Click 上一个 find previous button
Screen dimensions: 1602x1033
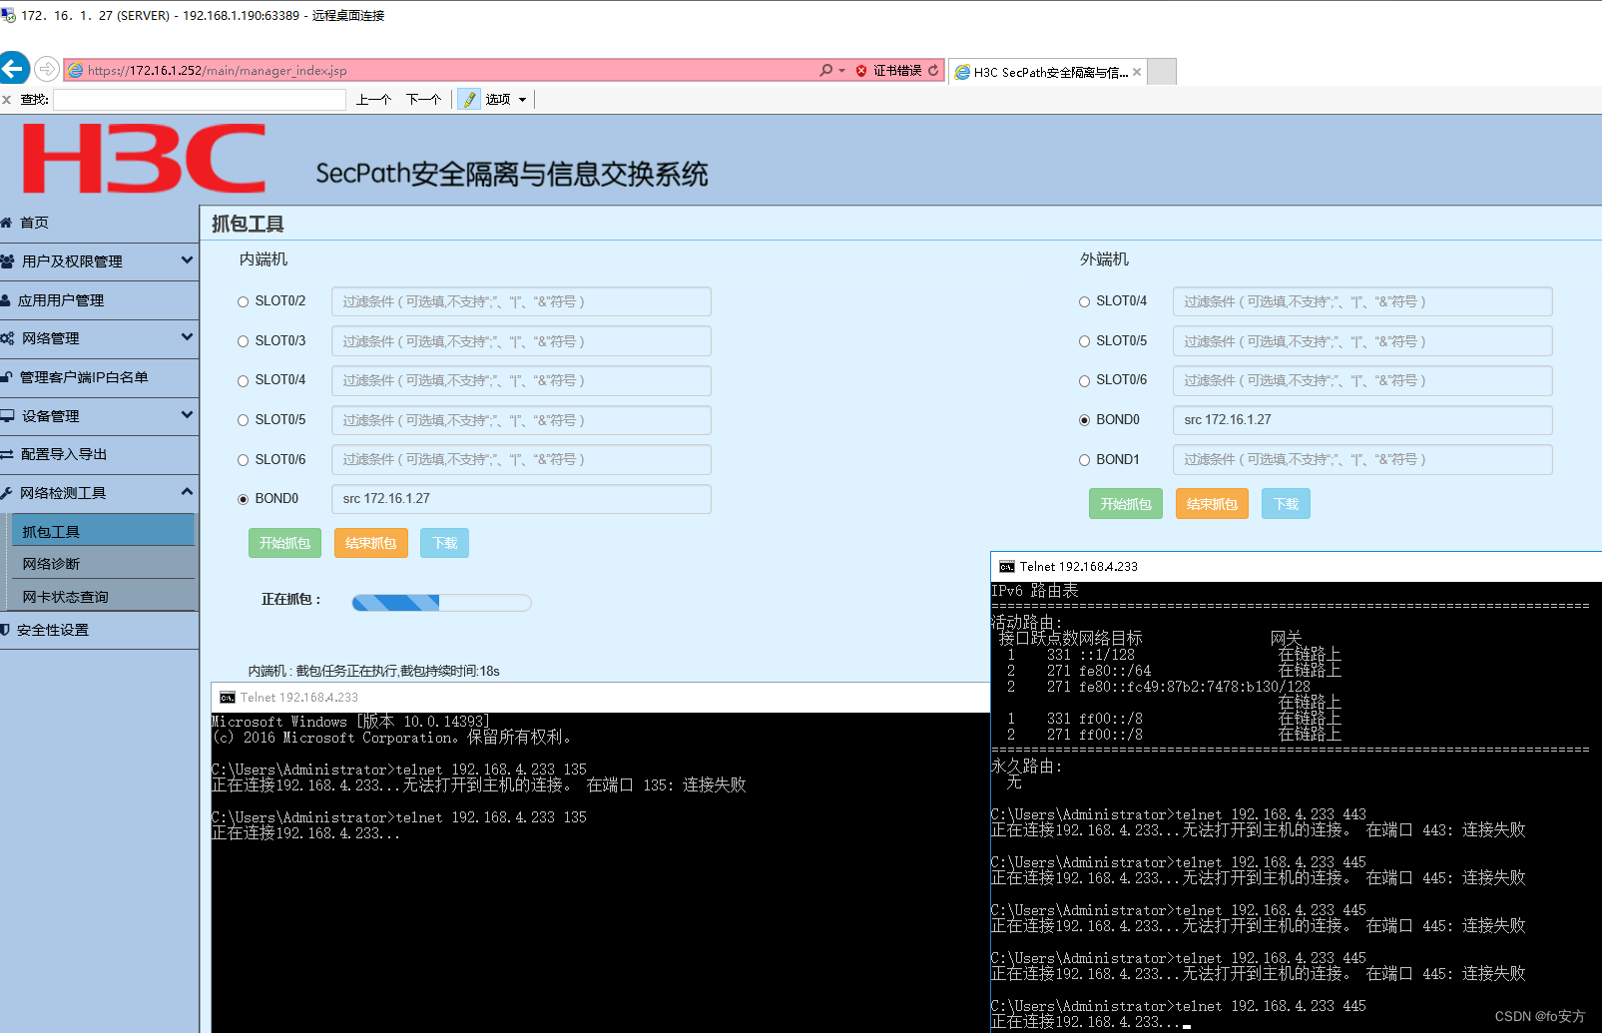373,100
